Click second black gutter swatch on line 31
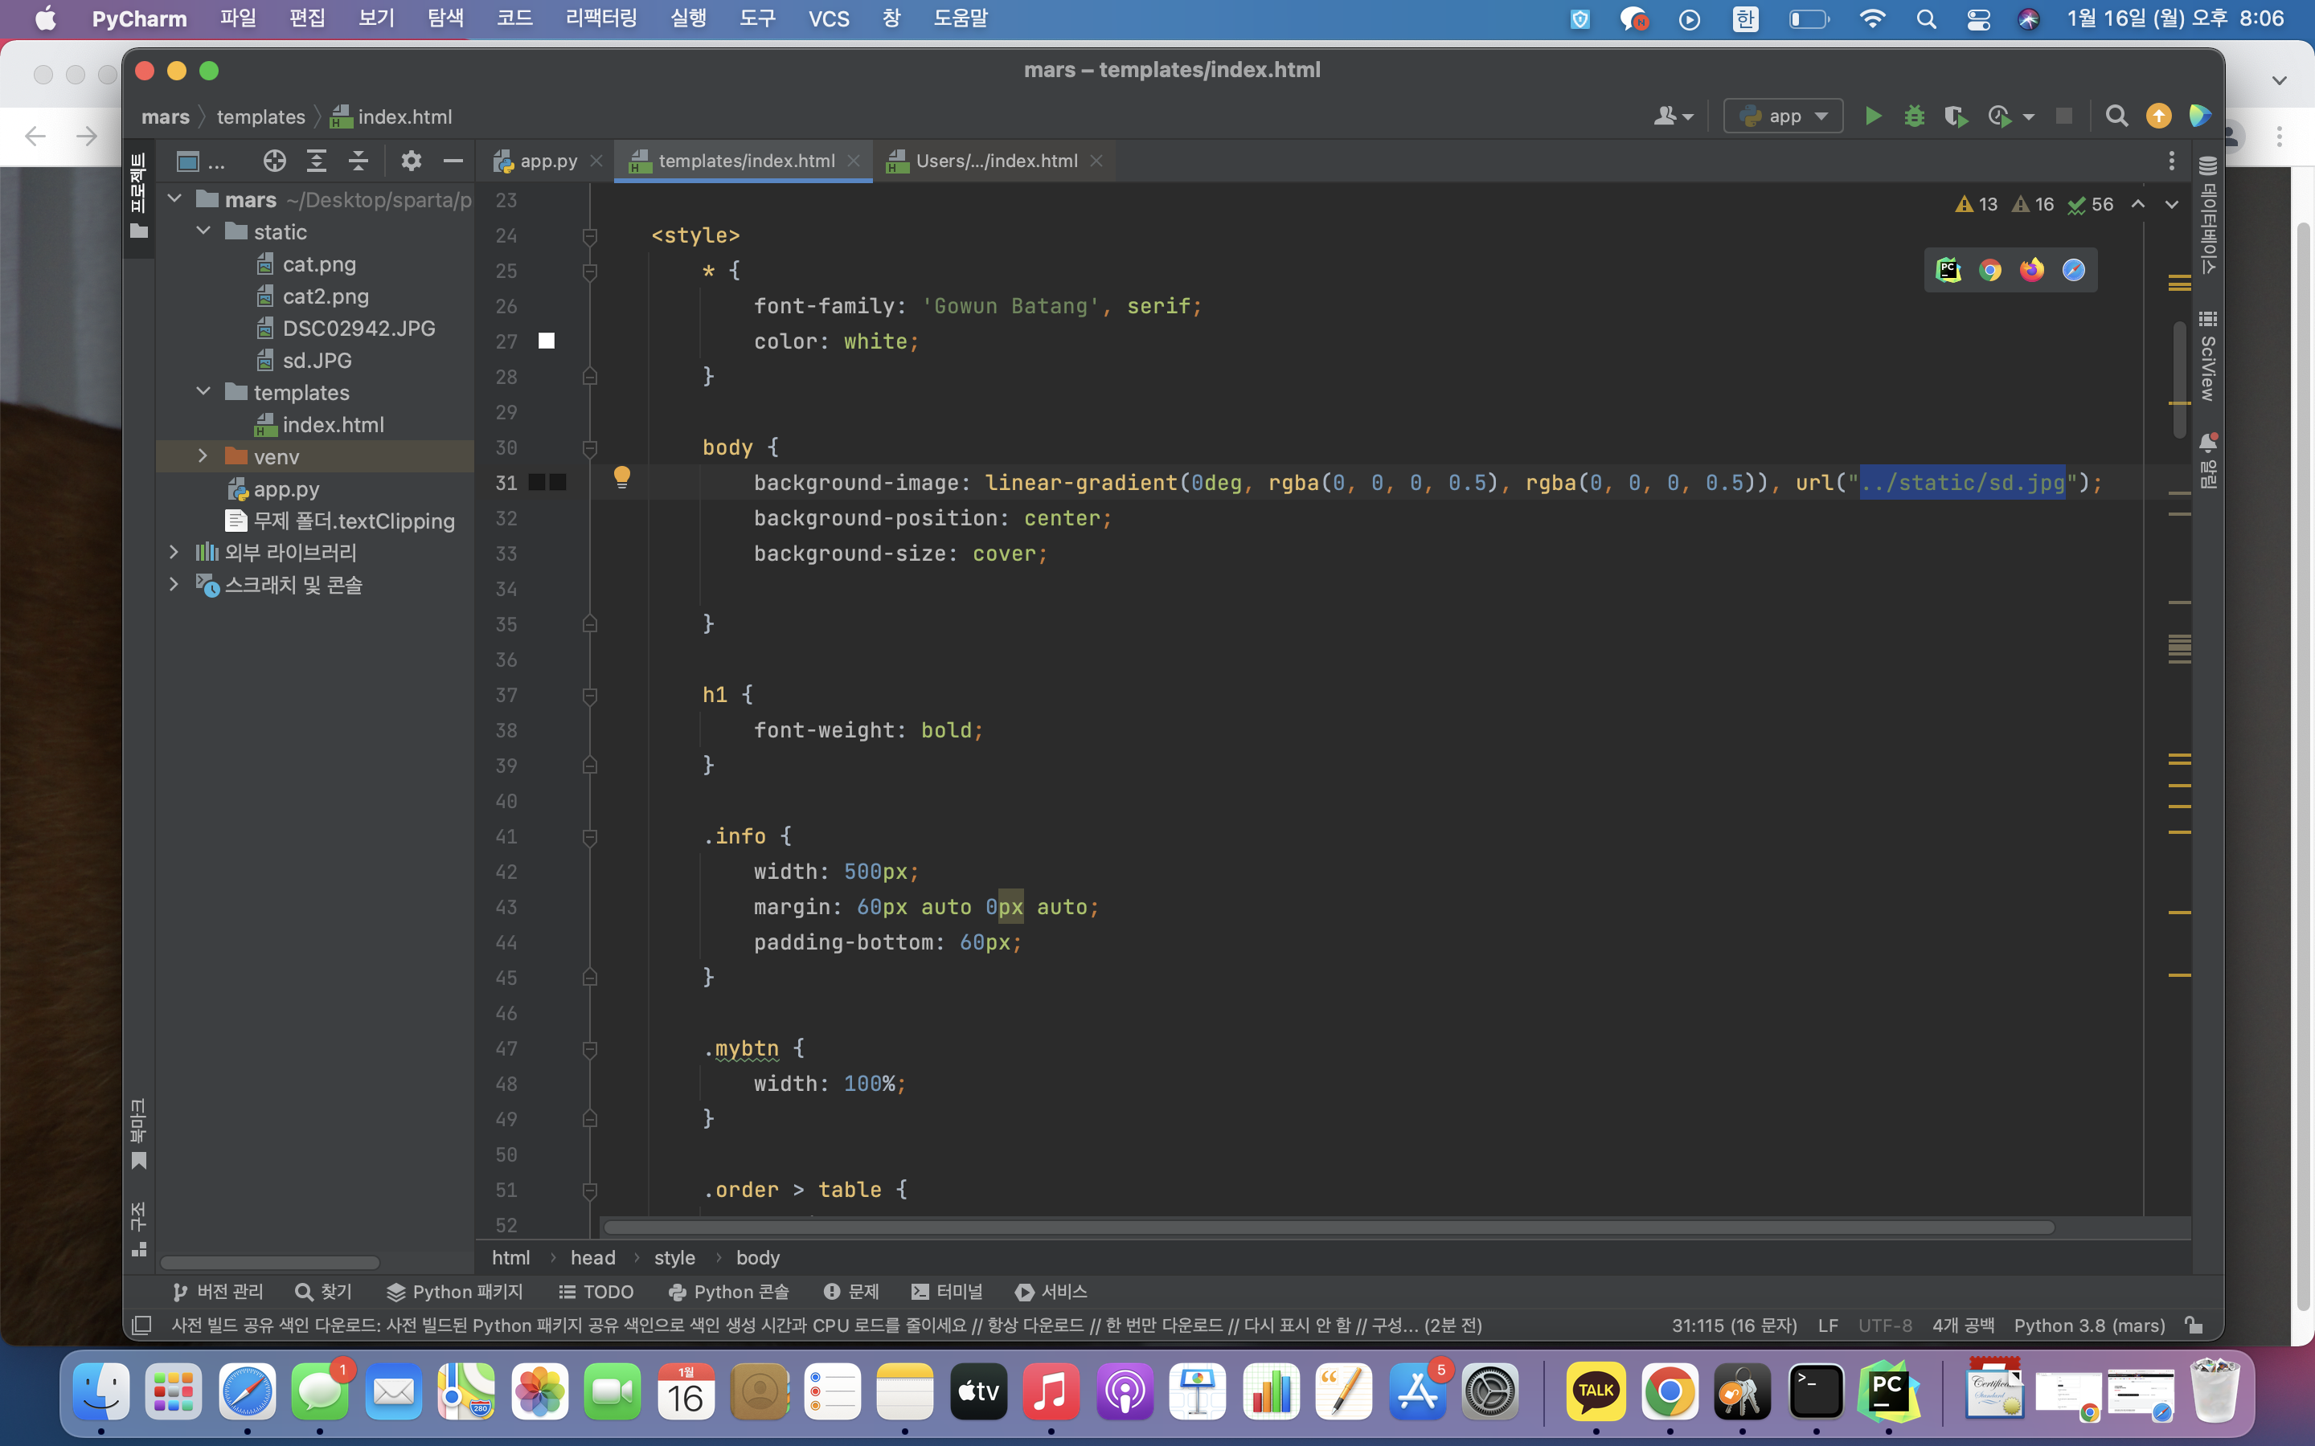This screenshot has height=1446, width=2315. point(558,483)
